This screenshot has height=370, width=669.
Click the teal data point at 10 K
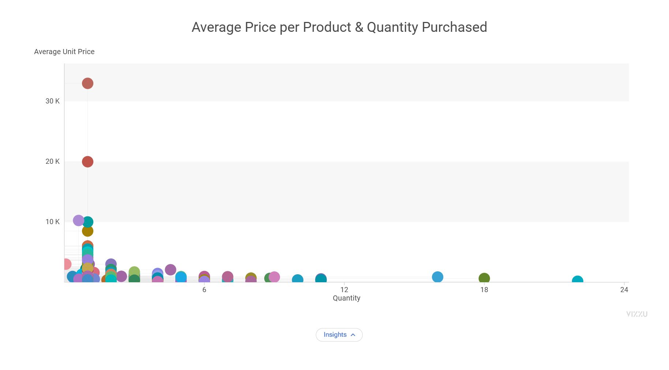[88, 222]
